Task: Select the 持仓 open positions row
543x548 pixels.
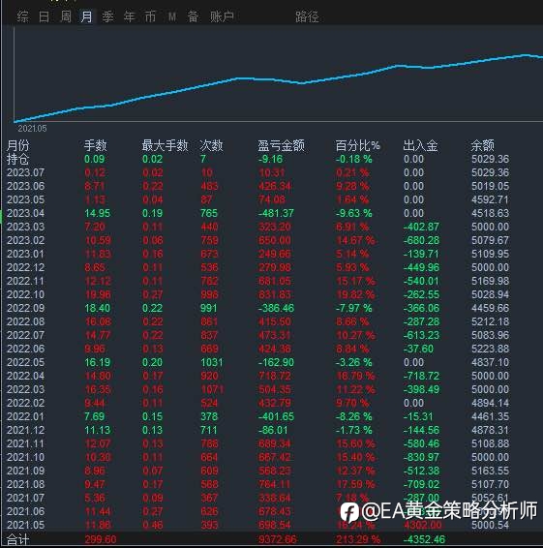Action: pyautogui.click(x=257, y=159)
